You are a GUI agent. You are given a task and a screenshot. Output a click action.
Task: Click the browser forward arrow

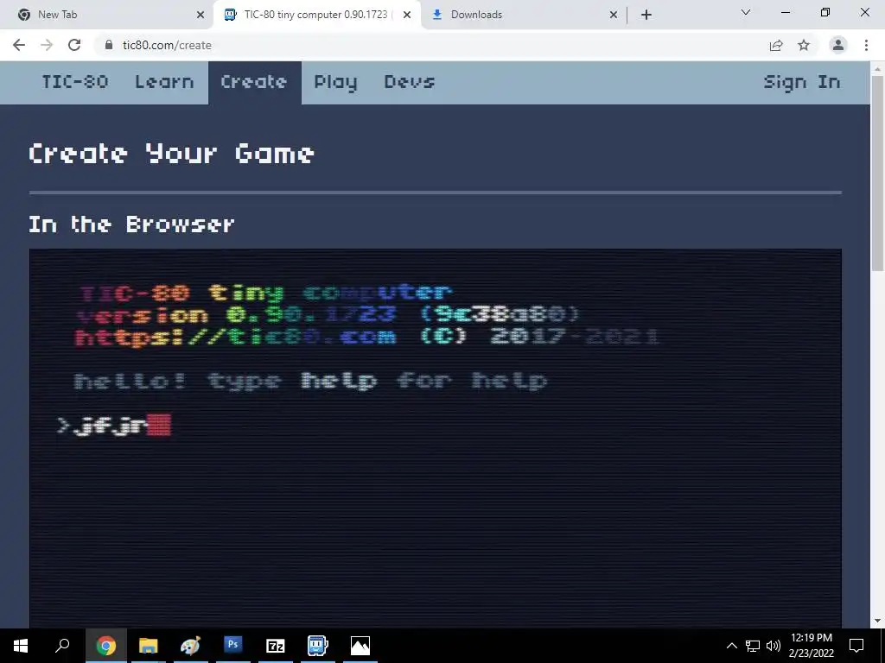pyautogui.click(x=47, y=45)
